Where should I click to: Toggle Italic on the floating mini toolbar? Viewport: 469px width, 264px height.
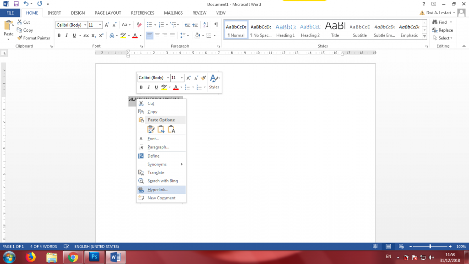pyautogui.click(x=149, y=87)
